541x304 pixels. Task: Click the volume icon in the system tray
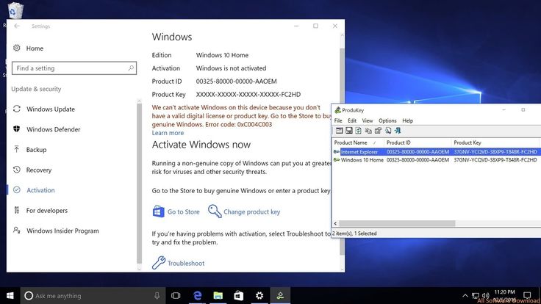[x=486, y=295]
